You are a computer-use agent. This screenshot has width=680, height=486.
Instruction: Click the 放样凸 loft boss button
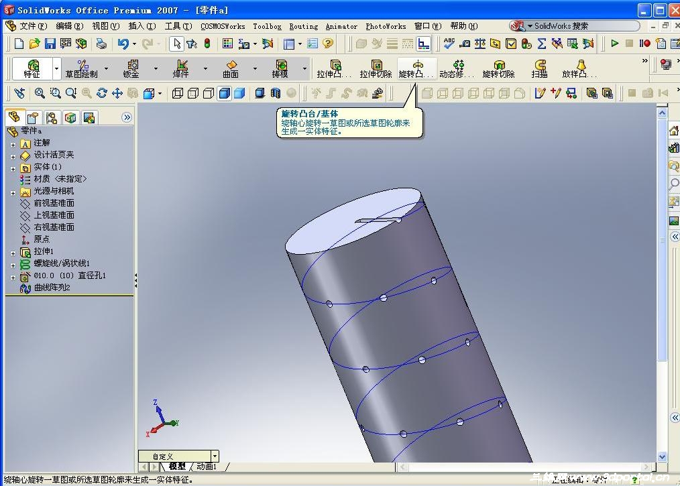coord(579,69)
